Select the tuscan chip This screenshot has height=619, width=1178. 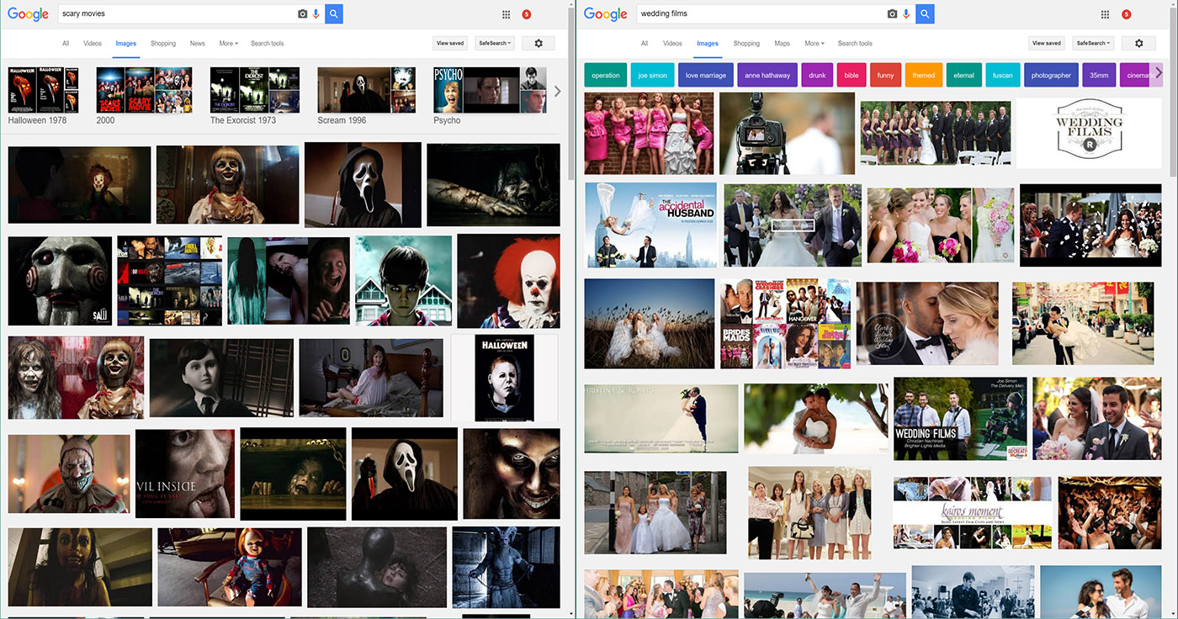click(1002, 75)
